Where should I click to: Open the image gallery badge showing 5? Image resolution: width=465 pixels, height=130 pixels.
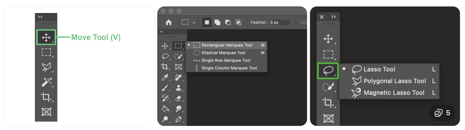[x=442, y=113]
